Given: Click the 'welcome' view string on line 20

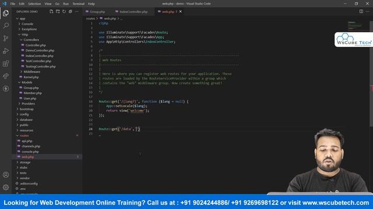Looking at the screenshot, I should click(137, 111).
